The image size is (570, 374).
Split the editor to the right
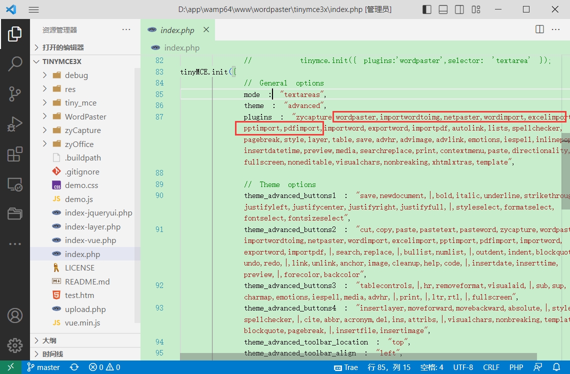point(539,29)
